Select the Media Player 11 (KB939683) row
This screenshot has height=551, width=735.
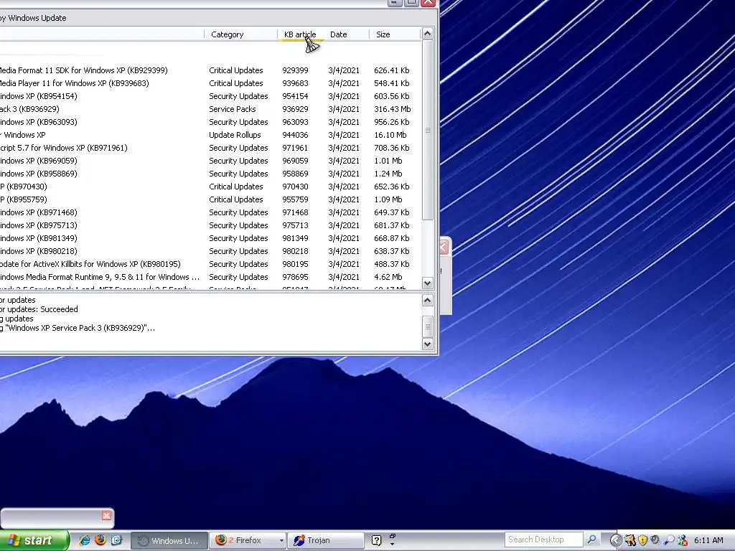pyautogui.click(x=210, y=83)
